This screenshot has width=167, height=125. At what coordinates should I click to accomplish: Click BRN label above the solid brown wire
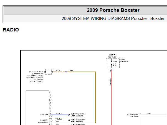(71, 70)
